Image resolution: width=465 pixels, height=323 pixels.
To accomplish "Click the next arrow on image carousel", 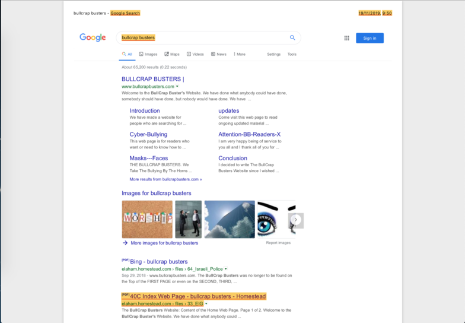I will 295,220.
